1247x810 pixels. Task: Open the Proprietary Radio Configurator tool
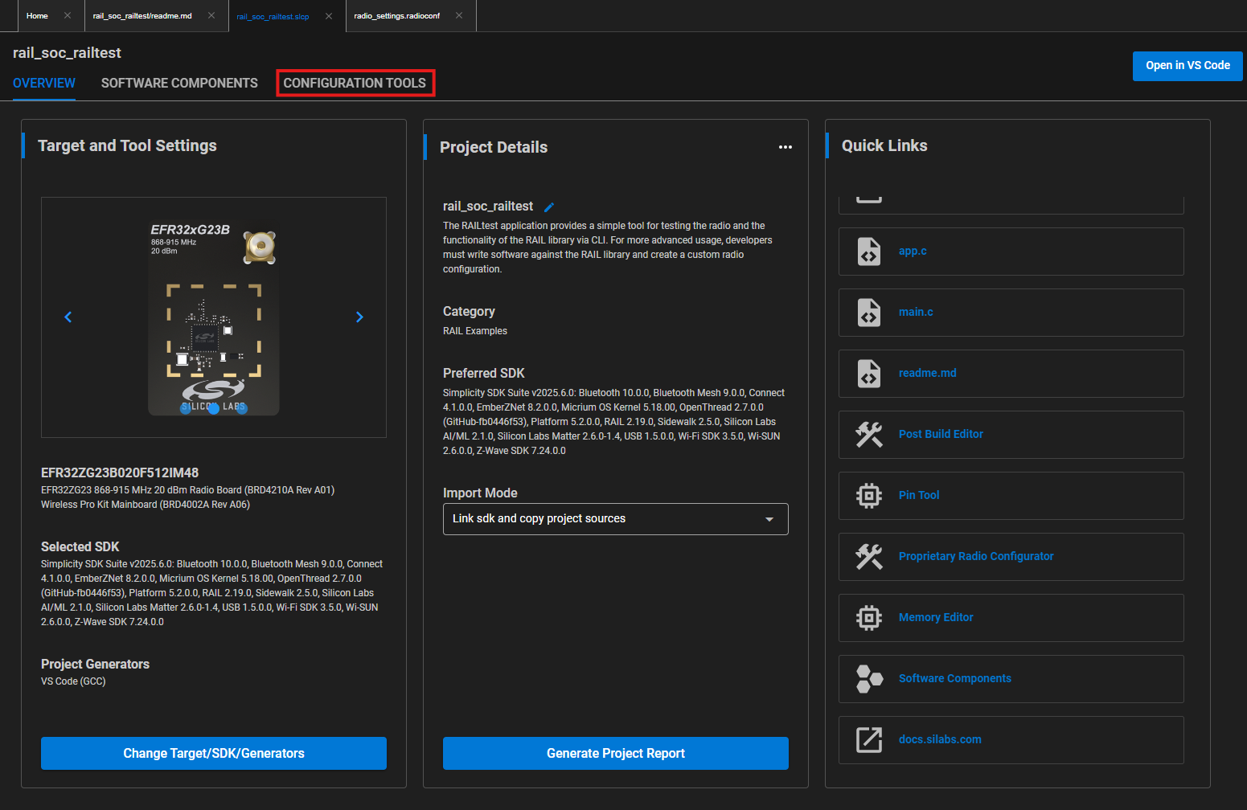(975, 556)
